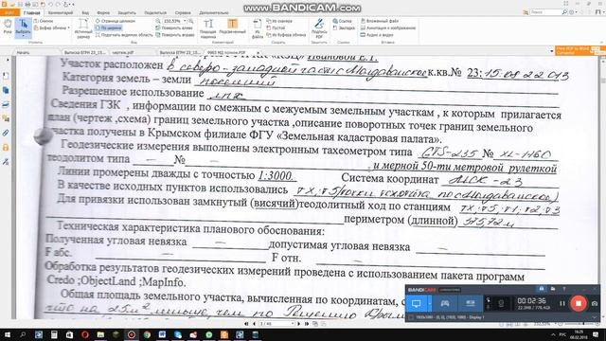Open the Комментарий ribbon tab
Image resolution: width=606 pixels, height=341 pixels.
(60, 12)
